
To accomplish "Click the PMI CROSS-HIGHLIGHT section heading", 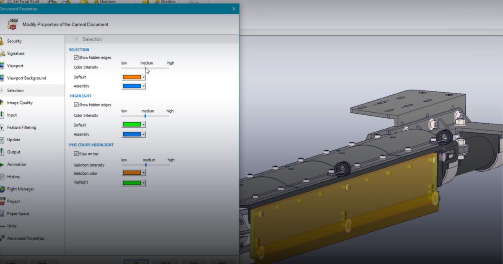I will (x=91, y=145).
